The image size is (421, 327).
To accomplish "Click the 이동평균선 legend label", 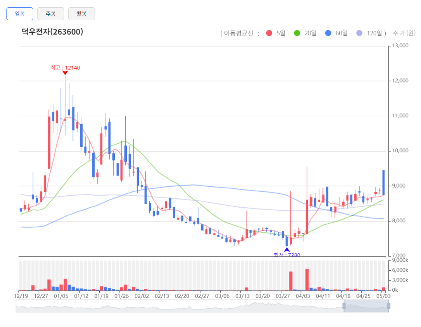I will 239,33.
